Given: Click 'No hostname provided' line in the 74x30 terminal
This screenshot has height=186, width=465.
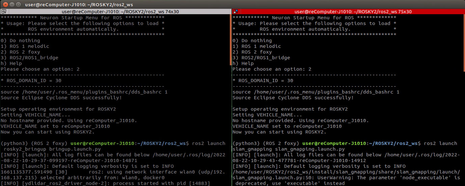Looking at the screenshot, I should (69, 121).
